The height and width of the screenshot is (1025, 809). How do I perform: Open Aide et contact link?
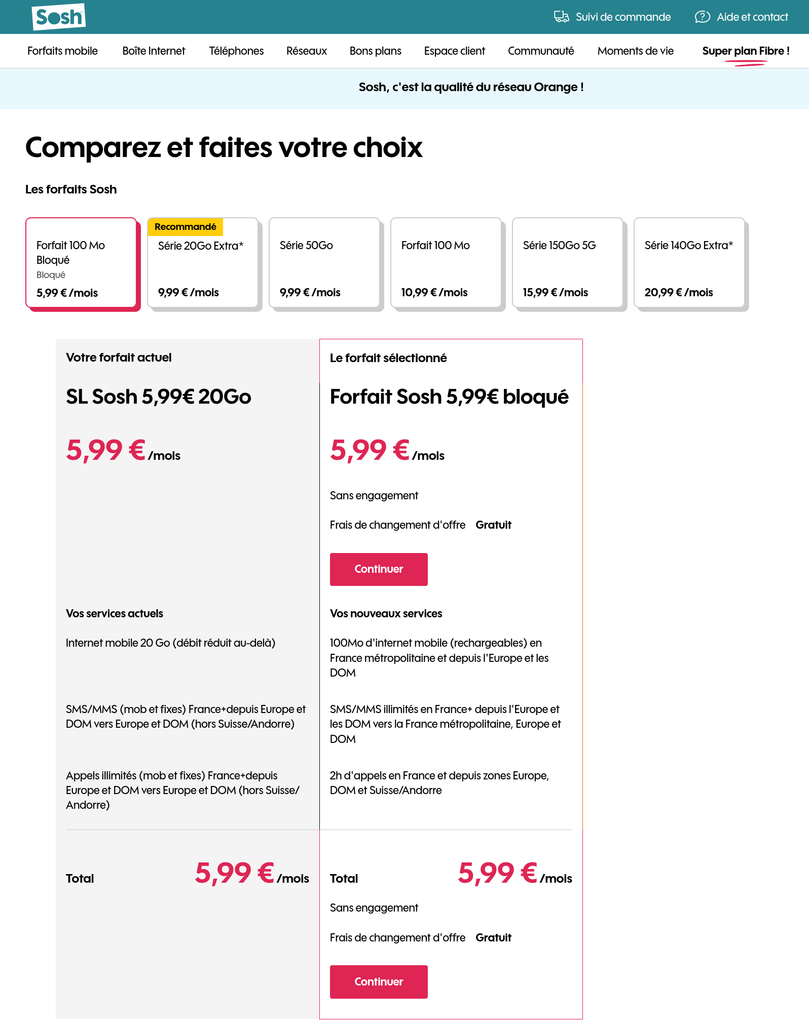(x=752, y=17)
